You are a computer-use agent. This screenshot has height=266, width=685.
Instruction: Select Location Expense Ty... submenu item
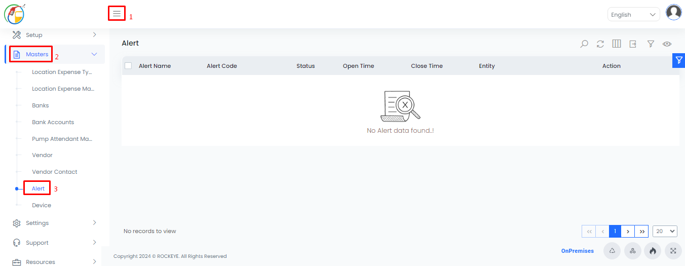(x=62, y=72)
